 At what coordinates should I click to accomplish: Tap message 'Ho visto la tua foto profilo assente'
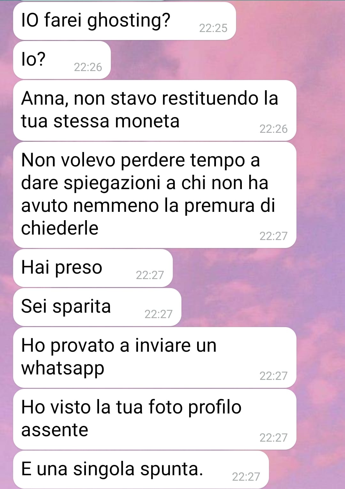[155, 419]
